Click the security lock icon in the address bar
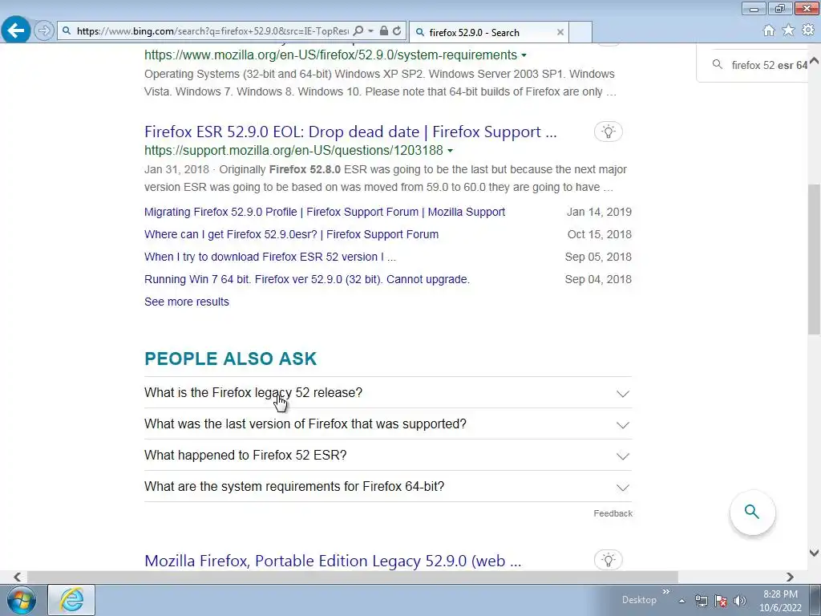Screen dimensions: 821x616 click(384, 31)
